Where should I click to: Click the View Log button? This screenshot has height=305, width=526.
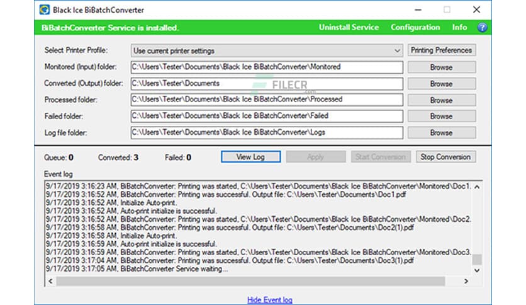click(250, 157)
